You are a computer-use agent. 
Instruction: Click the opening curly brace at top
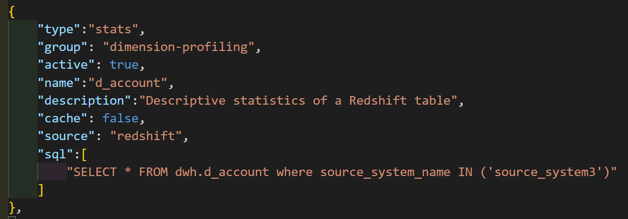coord(12,12)
